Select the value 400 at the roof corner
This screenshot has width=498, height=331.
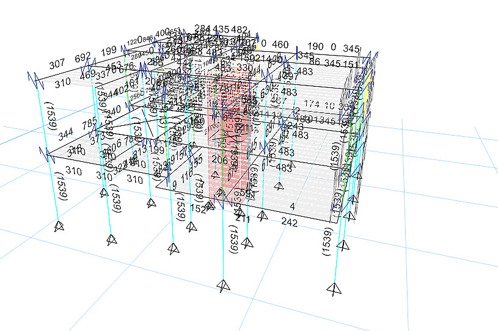pos(163,33)
